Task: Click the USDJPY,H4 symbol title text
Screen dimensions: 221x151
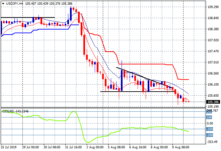Action: (x=14, y=4)
